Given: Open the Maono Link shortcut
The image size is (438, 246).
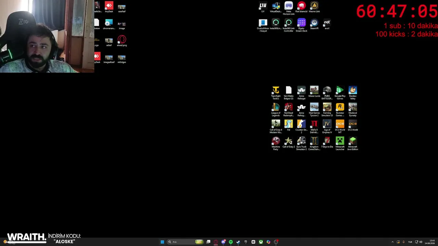Looking at the screenshot, I should (314, 8).
